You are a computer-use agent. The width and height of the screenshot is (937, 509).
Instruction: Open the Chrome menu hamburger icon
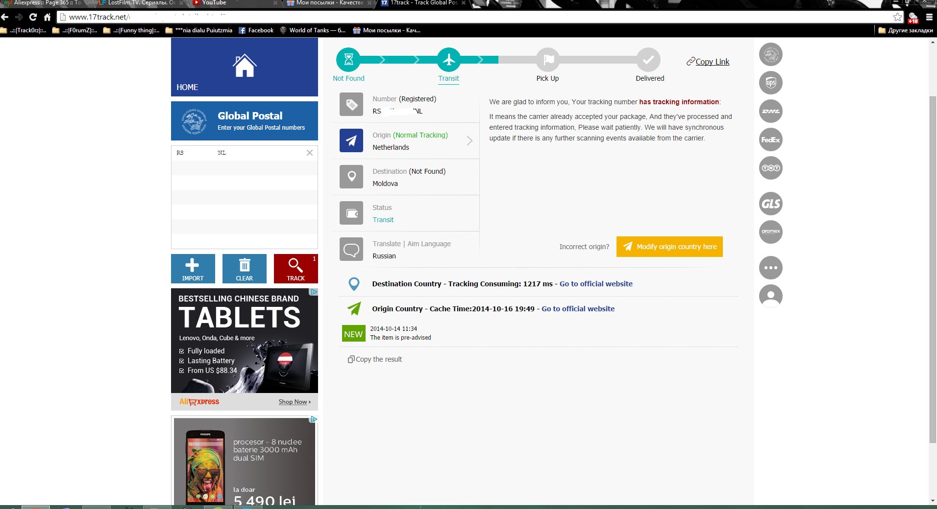929,17
